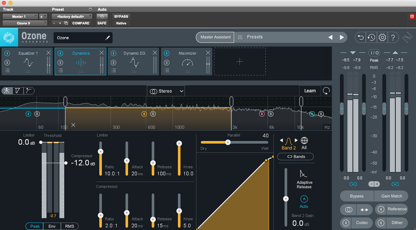The height and width of the screenshot is (230, 416).
Task: Remove band crossover with X icon
Action: [x=73, y=125]
